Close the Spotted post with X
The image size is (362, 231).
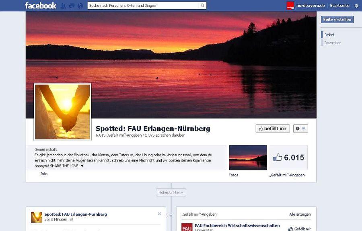(159, 214)
